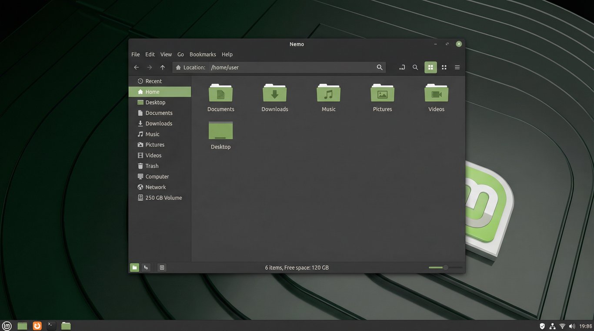Select Computer in the sidebar
The width and height of the screenshot is (594, 331).
pos(157,176)
